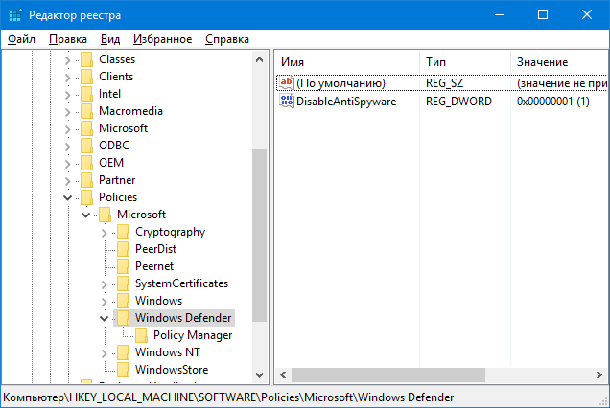
Task: Select the (По умолчанию) value name
Action: tap(340, 83)
